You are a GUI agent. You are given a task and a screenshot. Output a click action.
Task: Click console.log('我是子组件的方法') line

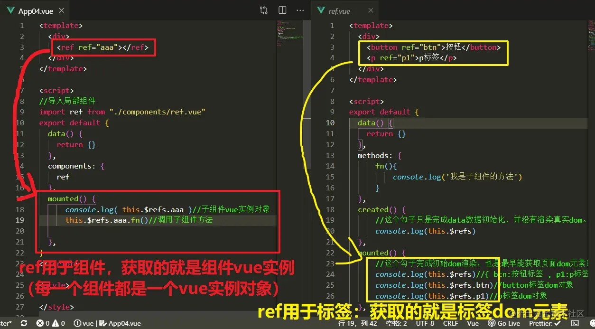[457, 177]
